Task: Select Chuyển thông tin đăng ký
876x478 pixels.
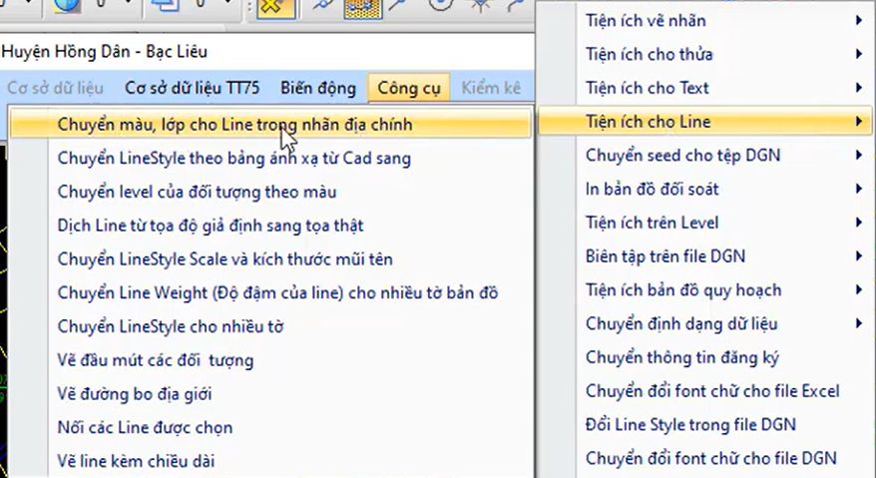Action: pos(704,357)
